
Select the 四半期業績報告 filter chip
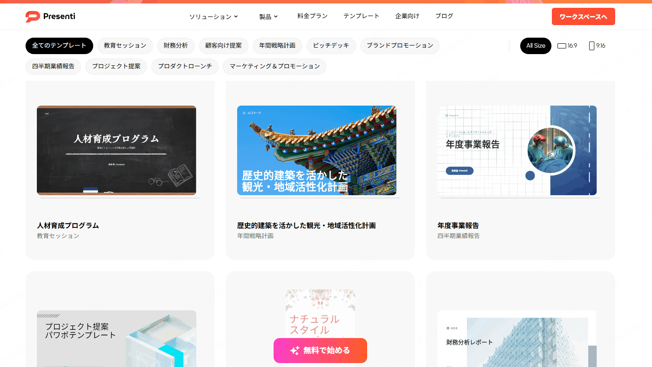tap(53, 66)
